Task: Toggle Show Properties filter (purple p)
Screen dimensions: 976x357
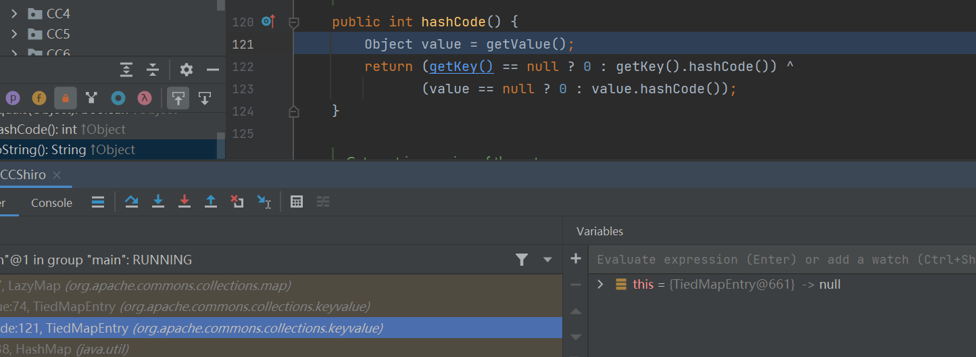Action: click(14, 98)
